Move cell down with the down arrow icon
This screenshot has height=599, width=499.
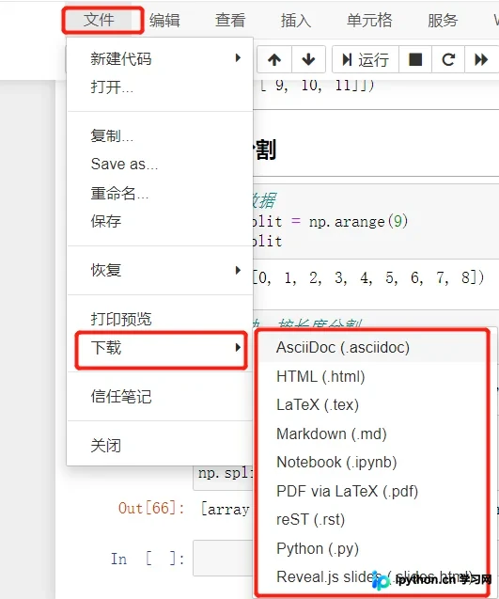tap(308, 59)
